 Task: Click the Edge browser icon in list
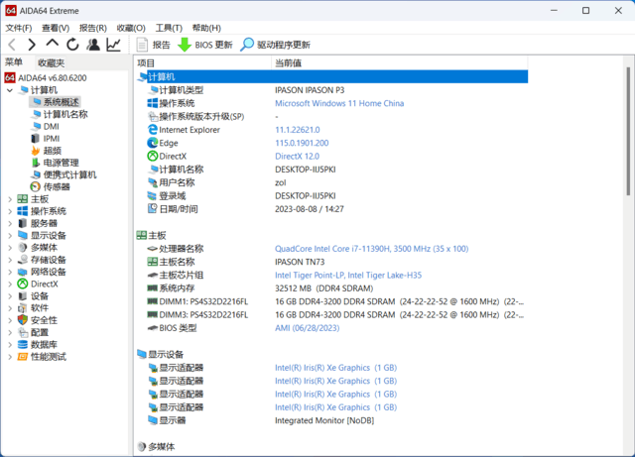click(x=152, y=143)
